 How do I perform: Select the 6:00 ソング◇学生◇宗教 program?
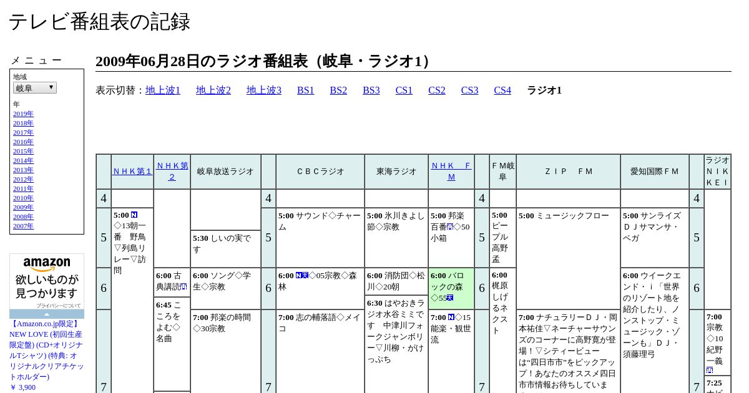click(225, 289)
